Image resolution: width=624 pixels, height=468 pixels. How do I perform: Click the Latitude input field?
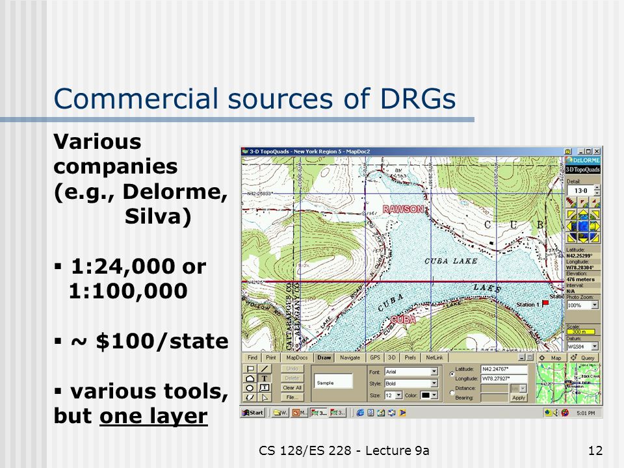(x=504, y=369)
